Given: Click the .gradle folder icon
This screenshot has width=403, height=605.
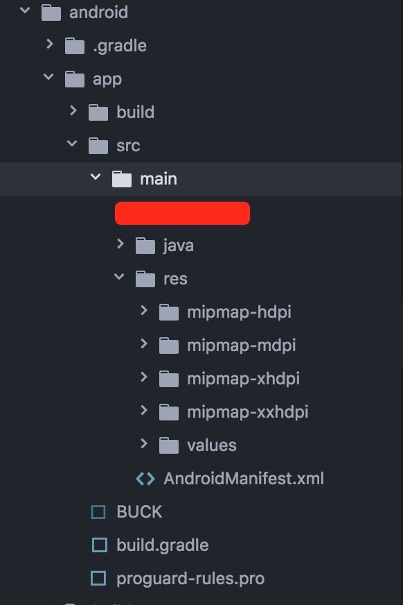Looking at the screenshot, I should (x=75, y=46).
